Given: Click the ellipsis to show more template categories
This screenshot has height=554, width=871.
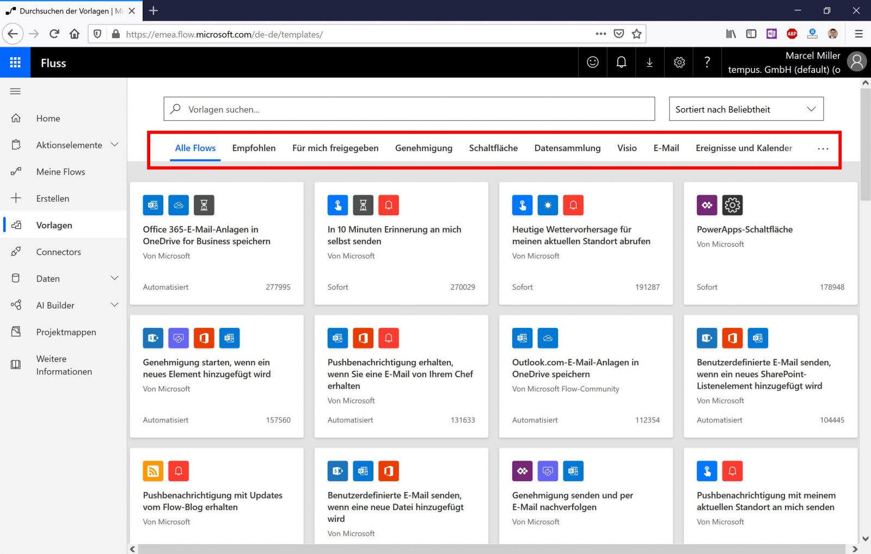Looking at the screenshot, I should tap(823, 148).
